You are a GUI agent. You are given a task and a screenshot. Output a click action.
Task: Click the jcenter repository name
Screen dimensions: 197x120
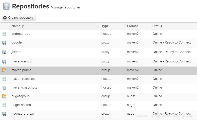coord(17,52)
